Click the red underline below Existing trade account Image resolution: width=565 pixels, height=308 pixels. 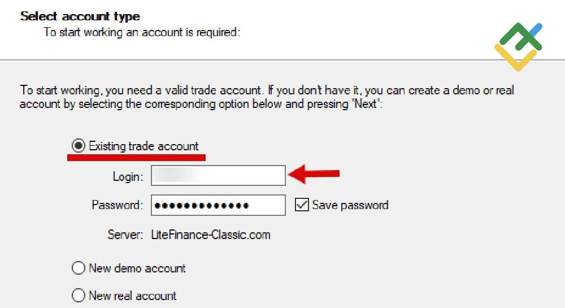(136, 158)
